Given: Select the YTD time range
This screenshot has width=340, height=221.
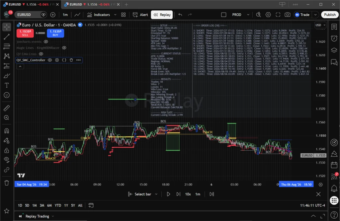Looking at the screenshot, I should [58, 205].
